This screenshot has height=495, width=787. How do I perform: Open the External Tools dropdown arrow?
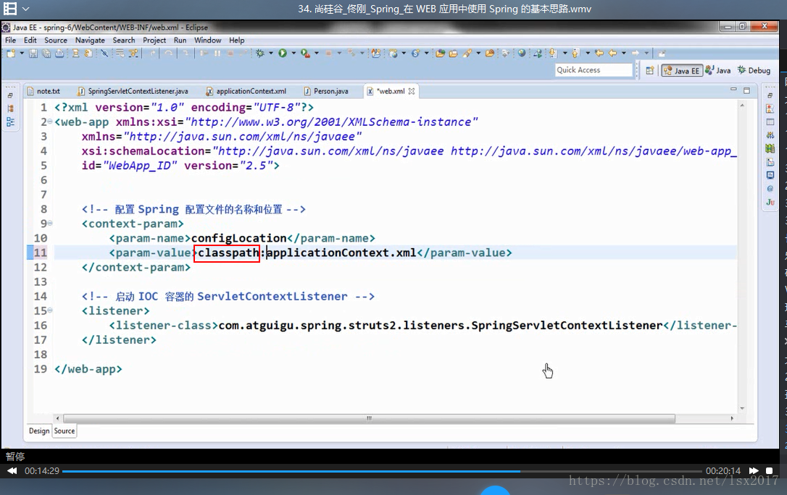pyautogui.click(x=316, y=53)
